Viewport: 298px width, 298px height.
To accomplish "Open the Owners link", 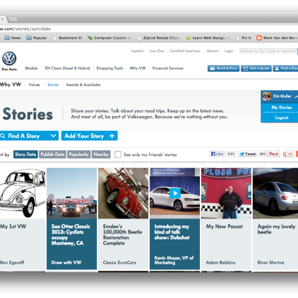I will (212, 51).
